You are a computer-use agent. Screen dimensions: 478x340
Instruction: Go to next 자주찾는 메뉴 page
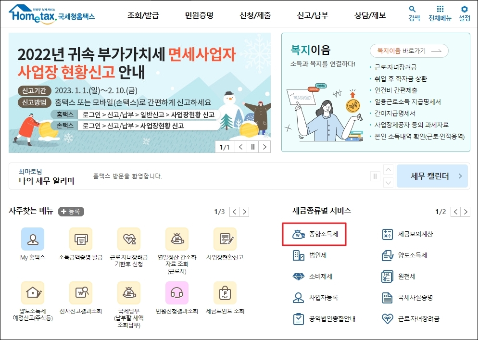[244, 212]
